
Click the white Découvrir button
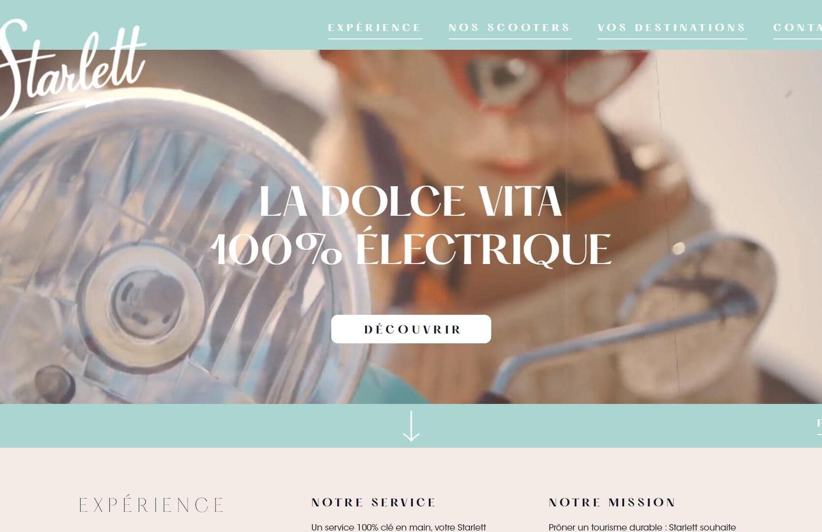411,329
